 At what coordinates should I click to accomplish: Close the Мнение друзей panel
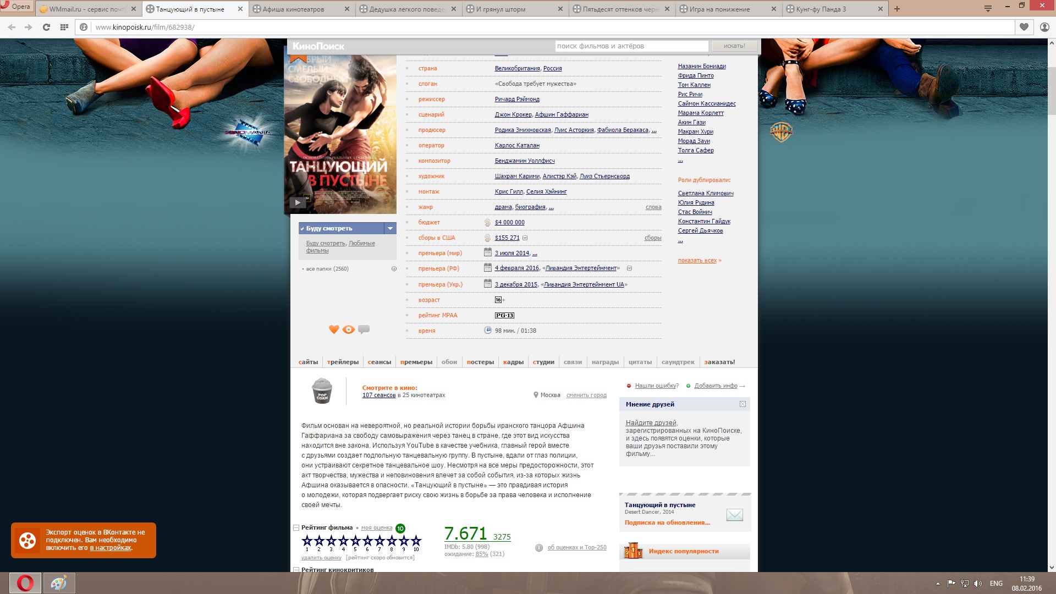tap(743, 404)
